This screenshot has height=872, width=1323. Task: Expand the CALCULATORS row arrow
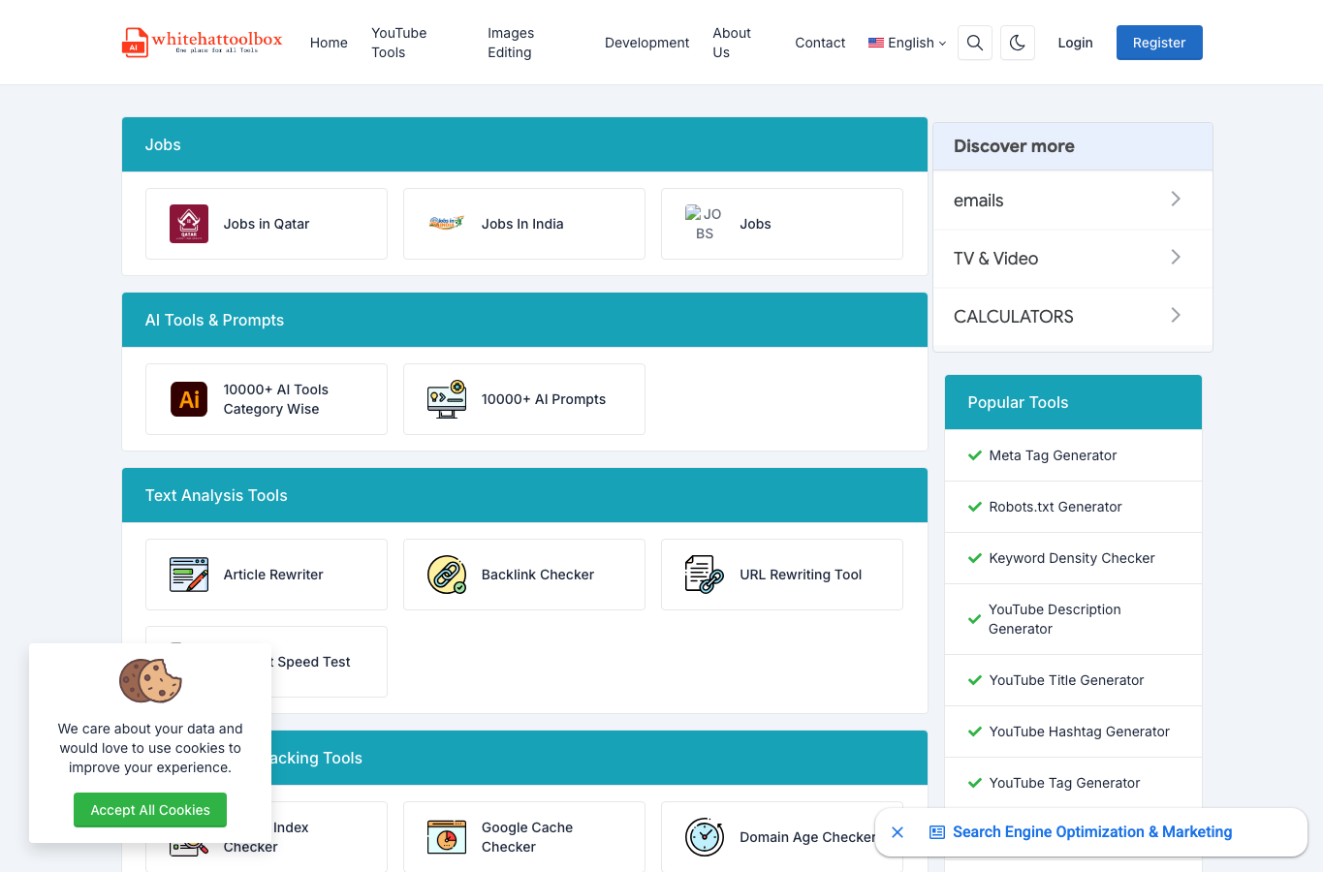click(x=1176, y=315)
